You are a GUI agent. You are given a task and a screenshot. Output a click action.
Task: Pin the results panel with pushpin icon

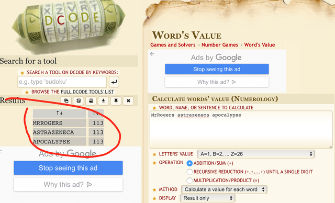tap(116, 101)
